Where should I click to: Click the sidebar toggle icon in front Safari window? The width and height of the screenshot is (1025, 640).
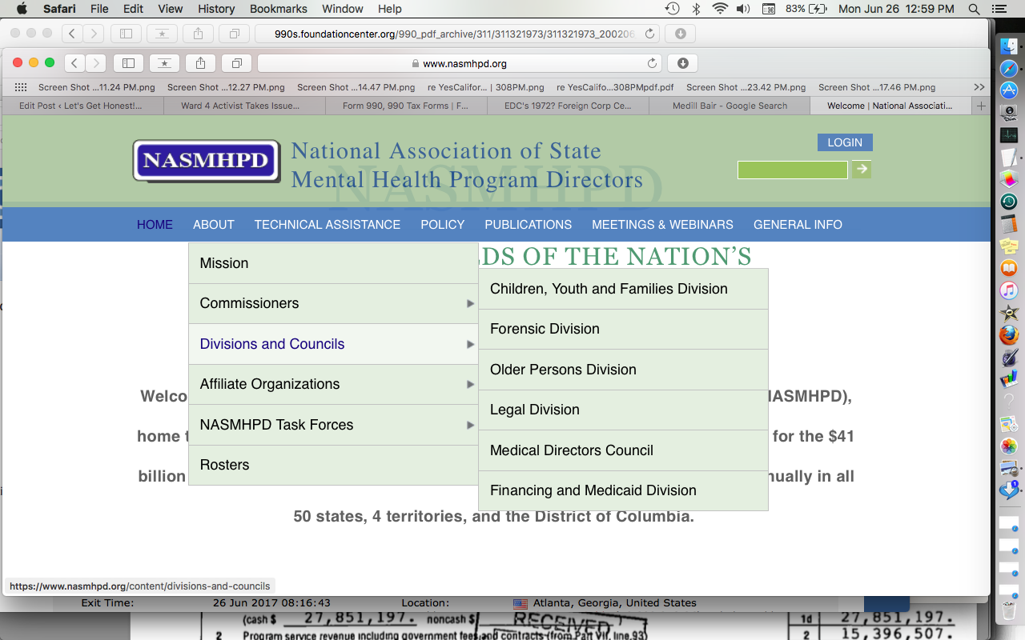point(128,63)
